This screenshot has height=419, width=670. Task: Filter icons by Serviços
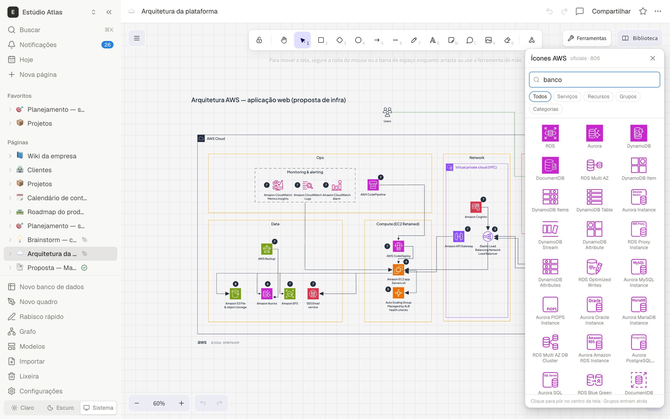pos(567,96)
